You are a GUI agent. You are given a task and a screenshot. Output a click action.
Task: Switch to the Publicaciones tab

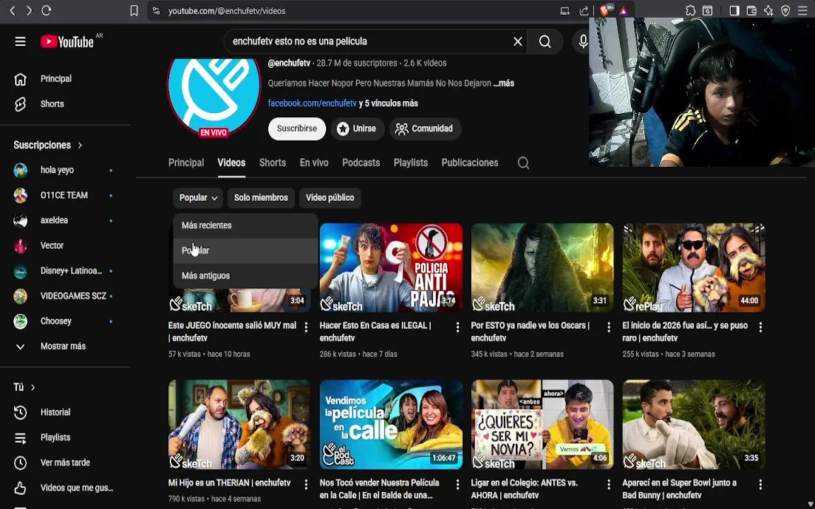click(470, 163)
